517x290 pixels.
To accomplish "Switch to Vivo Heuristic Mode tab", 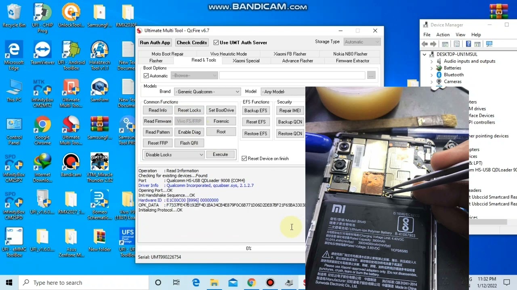I will 228,54.
